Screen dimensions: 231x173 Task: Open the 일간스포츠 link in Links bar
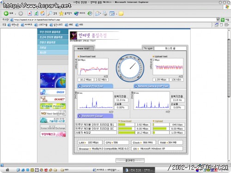(x=56, y=24)
